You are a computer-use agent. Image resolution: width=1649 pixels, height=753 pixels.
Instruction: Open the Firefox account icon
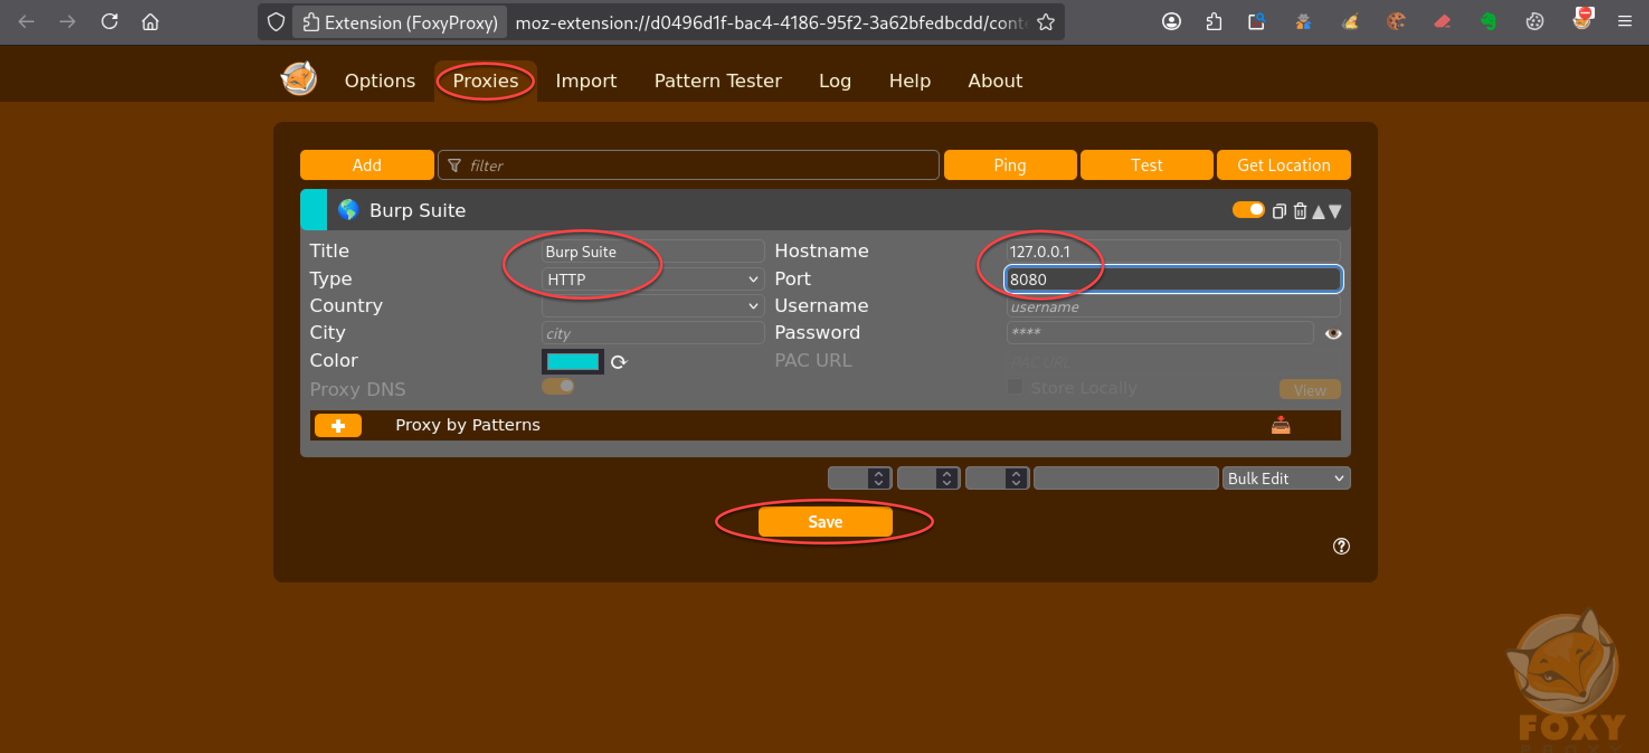pyautogui.click(x=1172, y=22)
